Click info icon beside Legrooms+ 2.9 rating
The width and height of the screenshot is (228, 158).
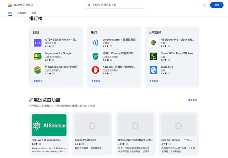pos(53,60)
